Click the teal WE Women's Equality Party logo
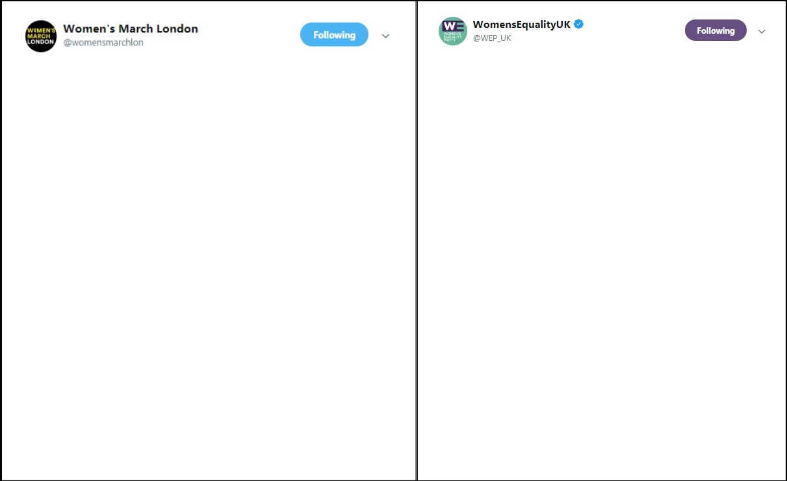This screenshot has height=481, width=787. point(452,31)
